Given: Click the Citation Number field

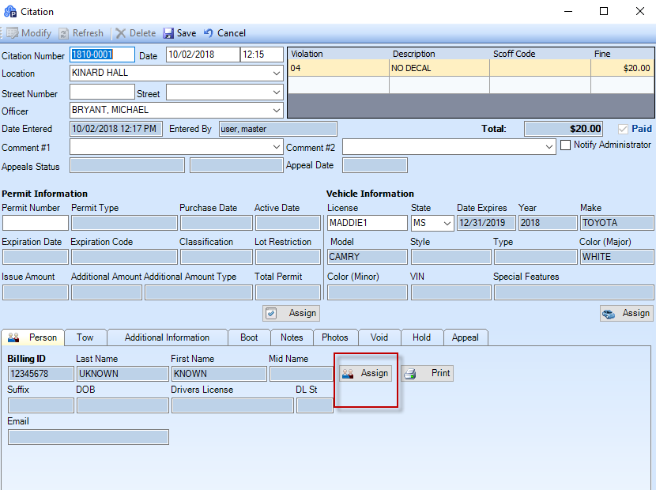Looking at the screenshot, I should (x=101, y=55).
